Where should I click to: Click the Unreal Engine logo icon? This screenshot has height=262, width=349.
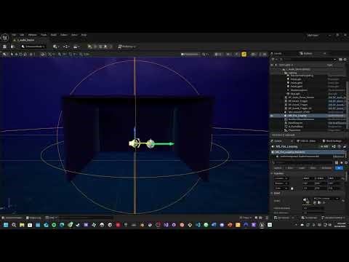click(5, 37)
